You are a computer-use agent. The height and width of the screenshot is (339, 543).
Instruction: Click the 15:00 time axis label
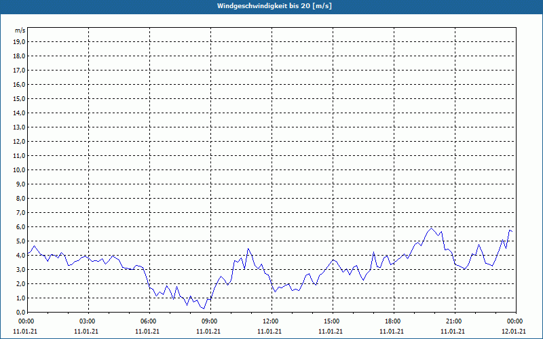[333, 321]
